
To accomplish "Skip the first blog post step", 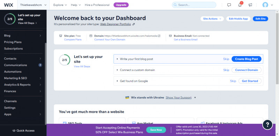I will tap(226, 59).
